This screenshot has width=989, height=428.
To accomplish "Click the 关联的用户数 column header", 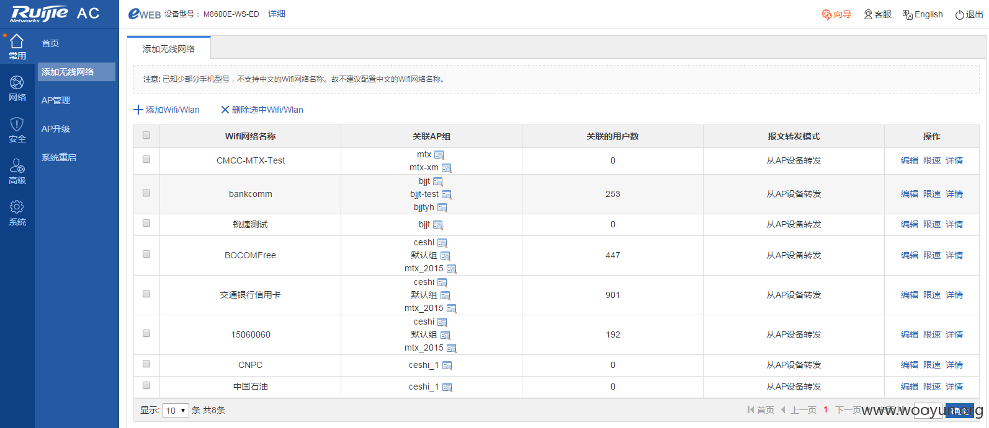I will [613, 136].
